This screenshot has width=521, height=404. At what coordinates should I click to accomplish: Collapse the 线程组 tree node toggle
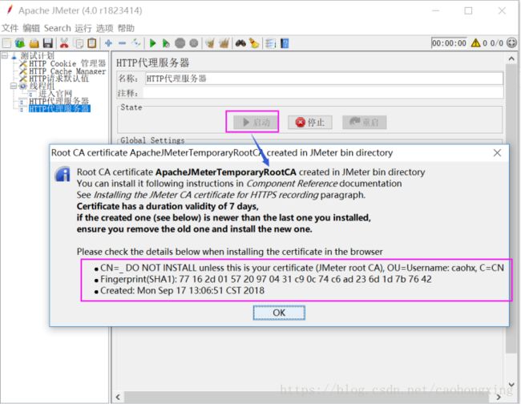point(14,86)
